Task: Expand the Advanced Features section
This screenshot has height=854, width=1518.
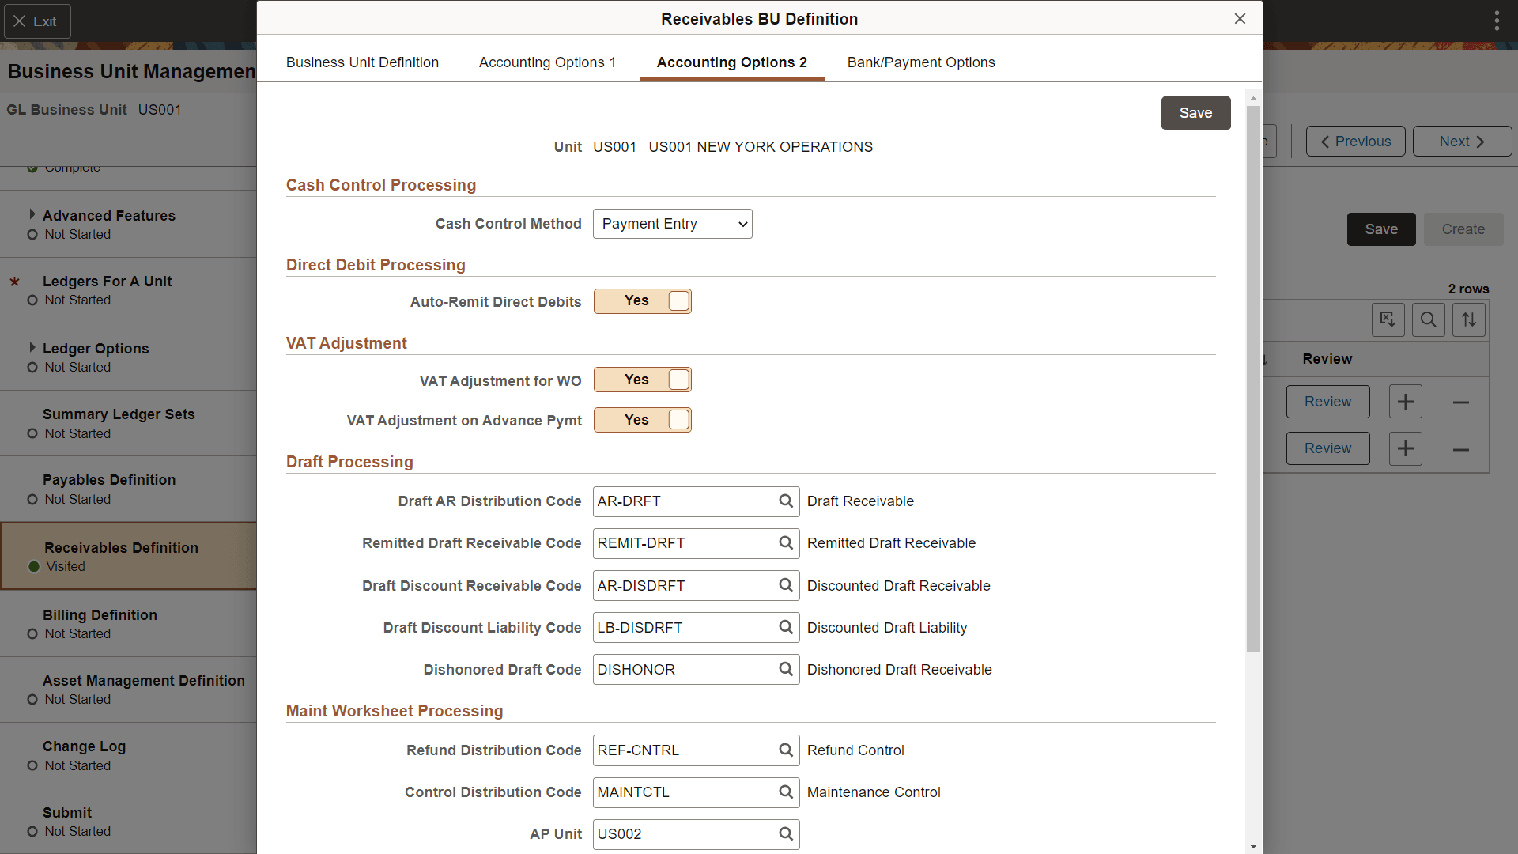Action: (32, 213)
